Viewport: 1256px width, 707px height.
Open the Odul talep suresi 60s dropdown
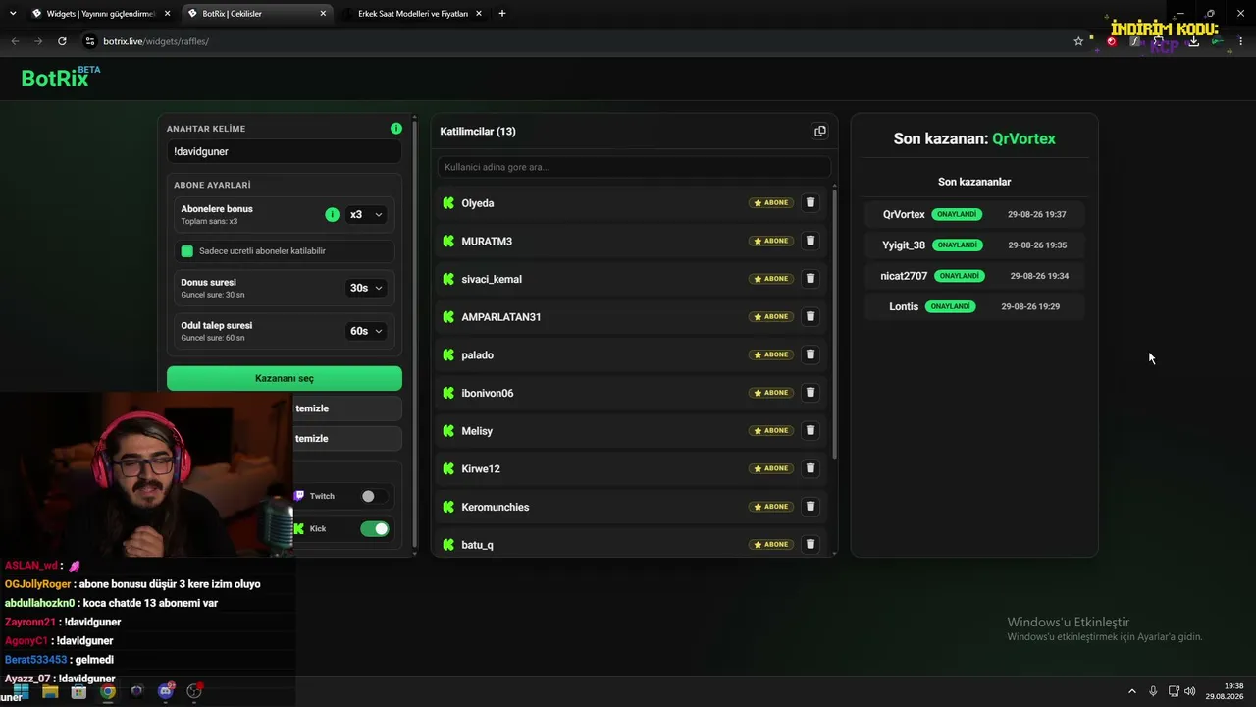click(x=366, y=331)
